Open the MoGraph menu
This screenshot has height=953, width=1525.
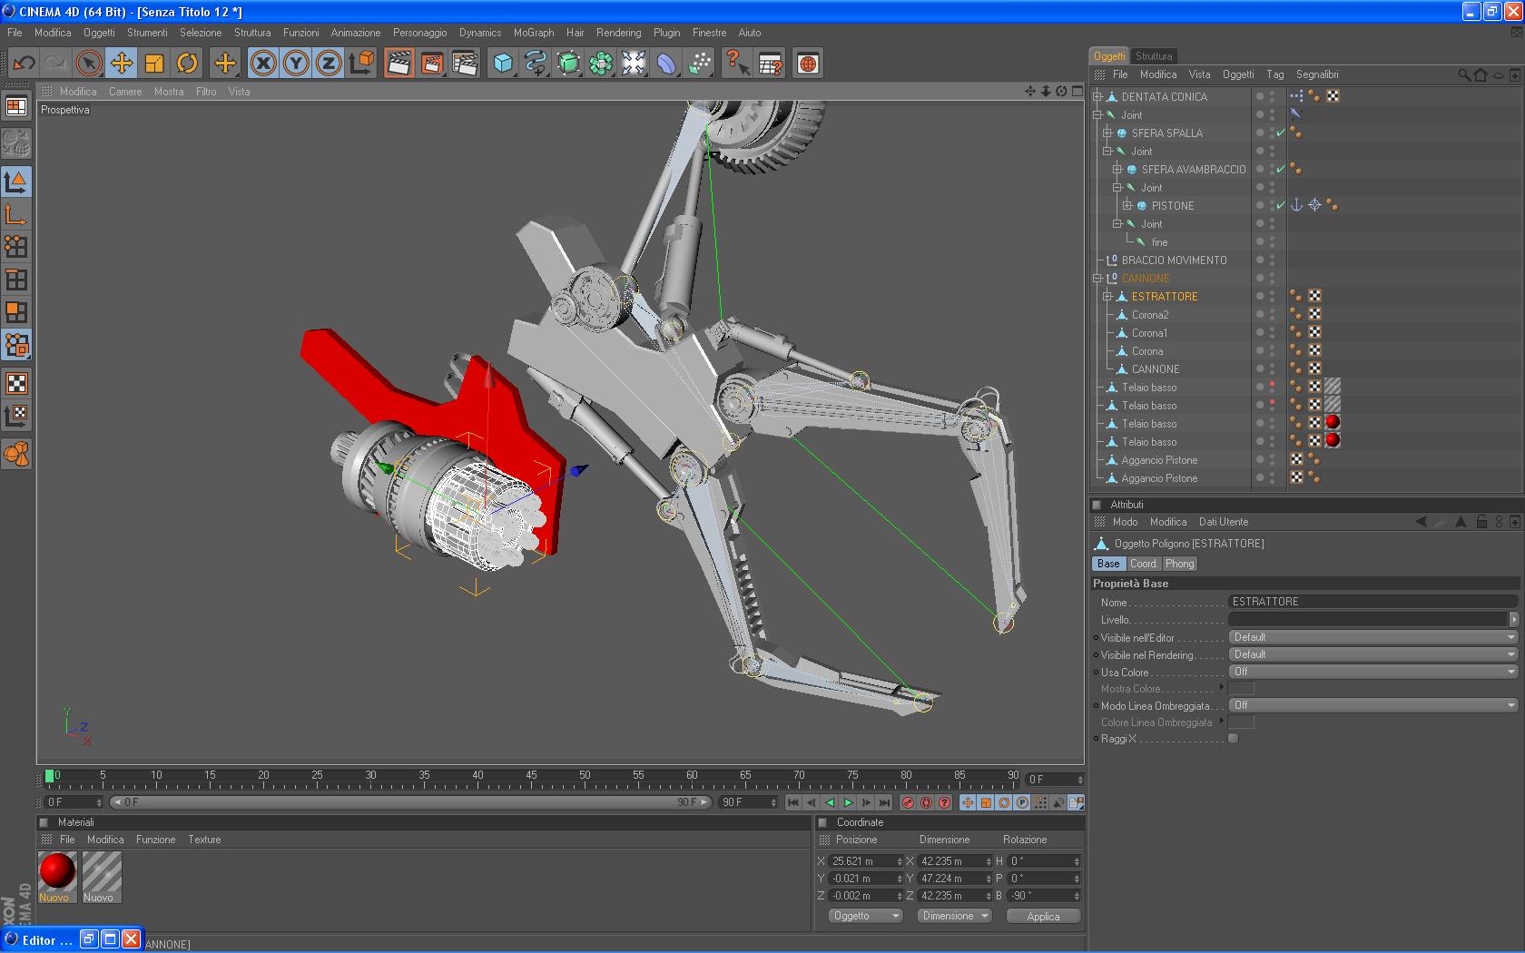(533, 33)
